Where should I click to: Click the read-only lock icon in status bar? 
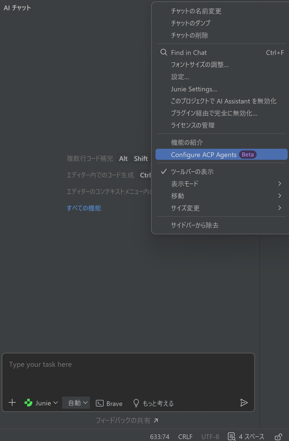278,437
